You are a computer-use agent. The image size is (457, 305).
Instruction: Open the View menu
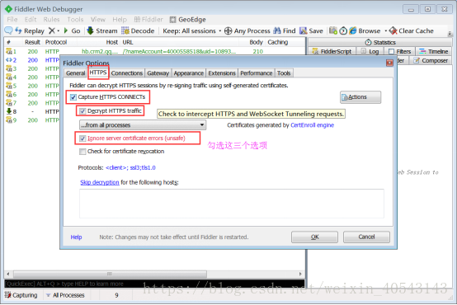click(x=97, y=20)
